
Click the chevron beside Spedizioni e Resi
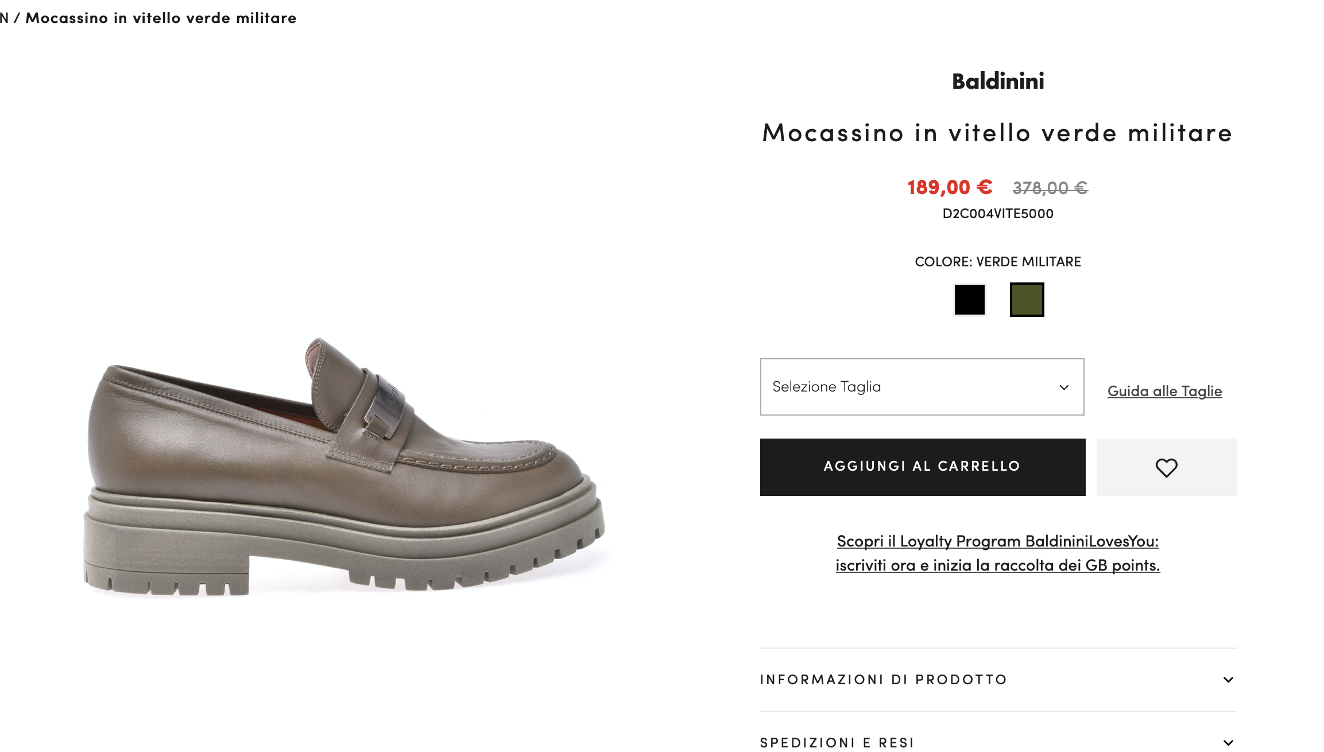tap(1228, 742)
